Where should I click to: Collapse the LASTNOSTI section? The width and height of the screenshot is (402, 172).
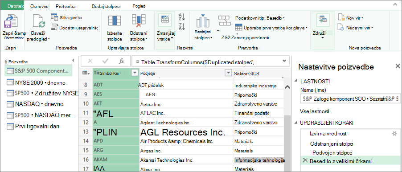point(295,81)
